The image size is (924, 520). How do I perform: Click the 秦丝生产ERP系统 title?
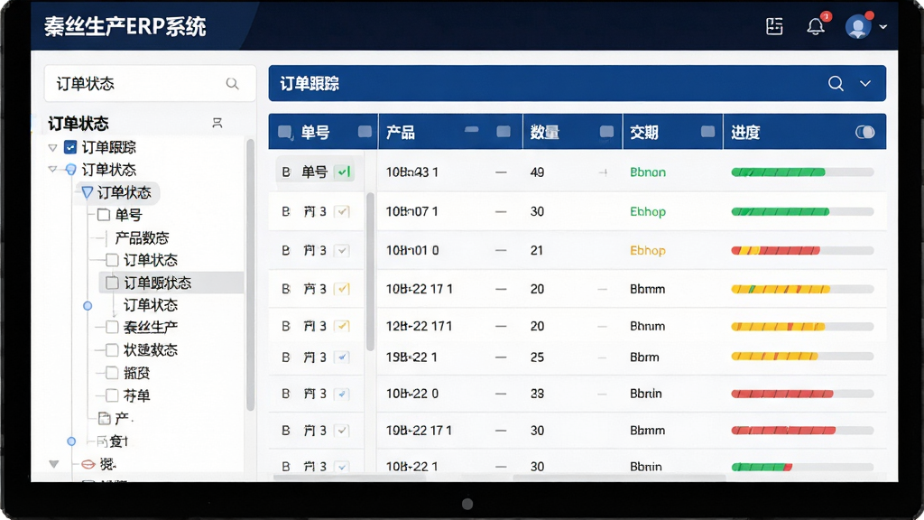(125, 26)
